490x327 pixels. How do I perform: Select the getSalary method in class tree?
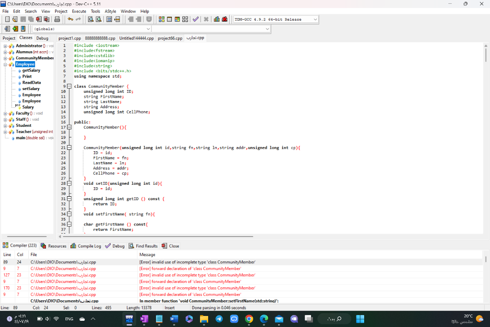tap(31, 70)
